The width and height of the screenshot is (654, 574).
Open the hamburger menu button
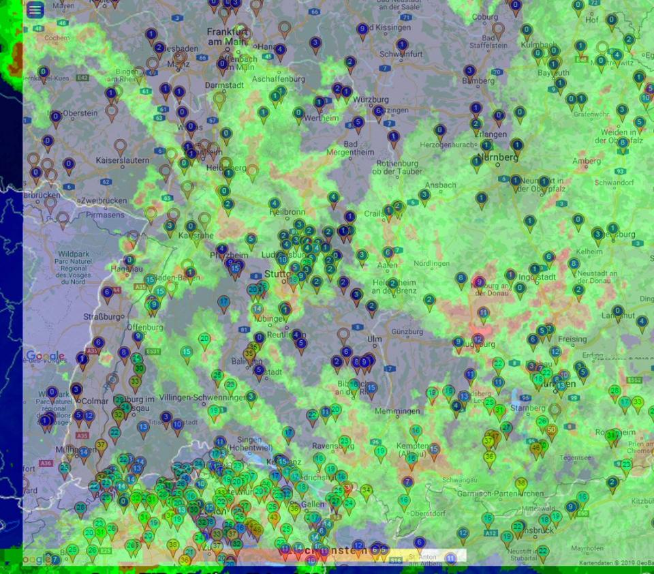coord(35,10)
